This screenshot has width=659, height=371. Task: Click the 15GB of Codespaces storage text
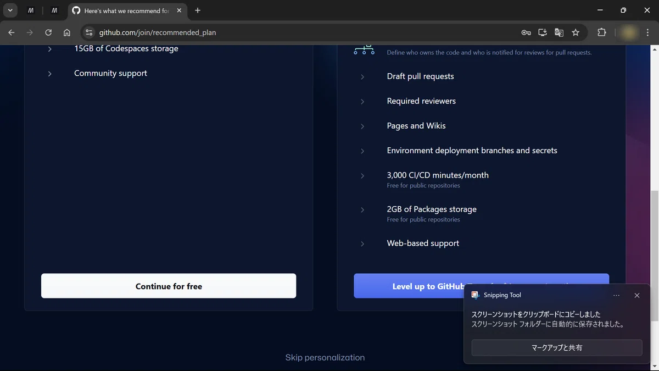pyautogui.click(x=126, y=48)
